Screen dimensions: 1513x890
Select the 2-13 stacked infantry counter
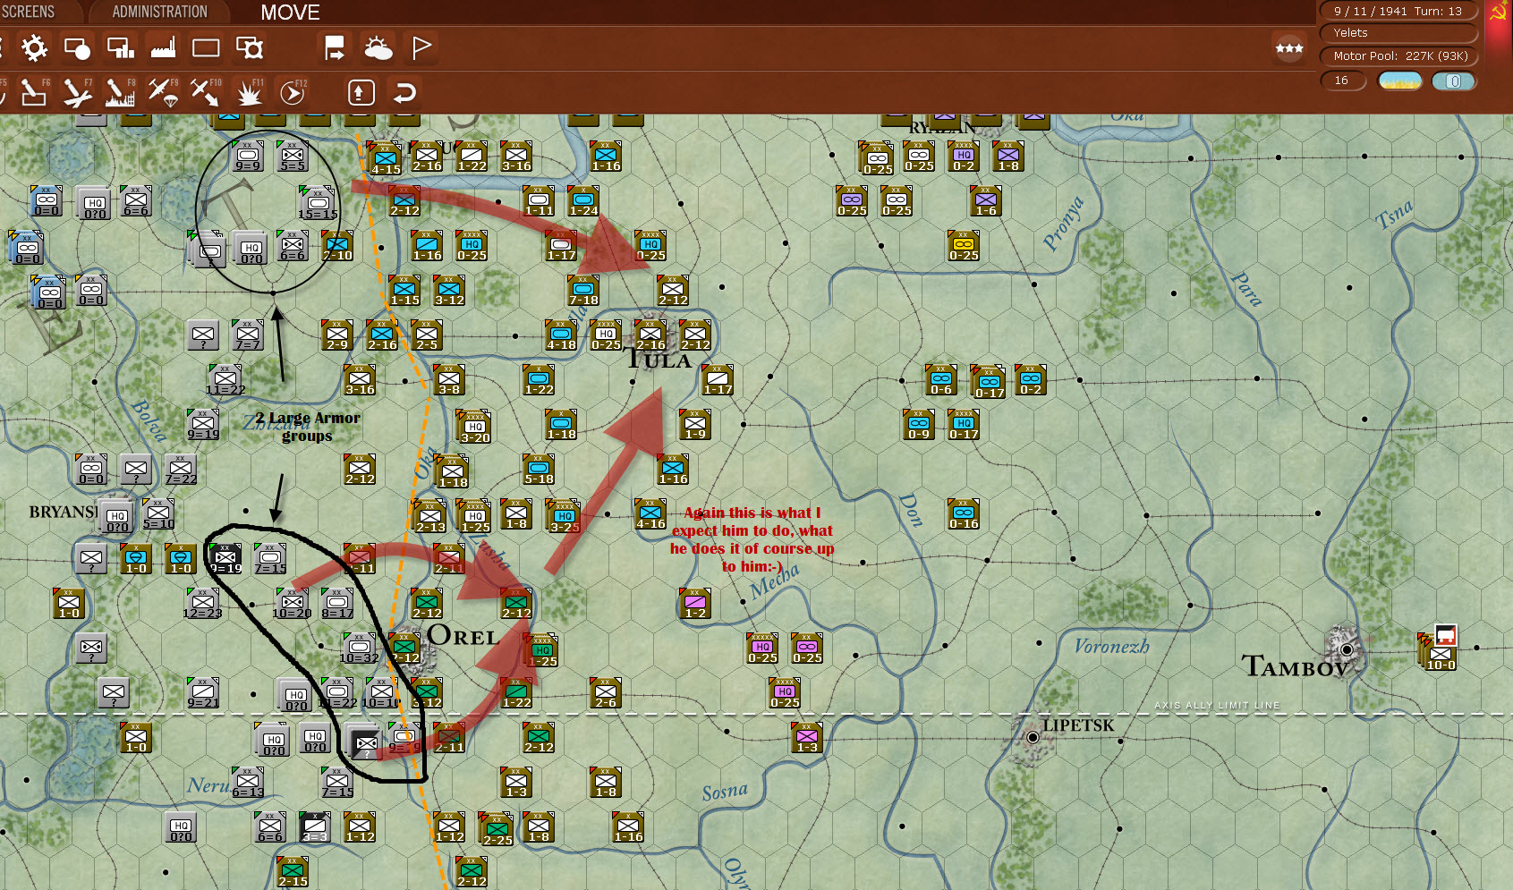429,516
